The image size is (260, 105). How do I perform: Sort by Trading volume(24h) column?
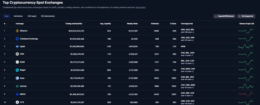pos(74,24)
